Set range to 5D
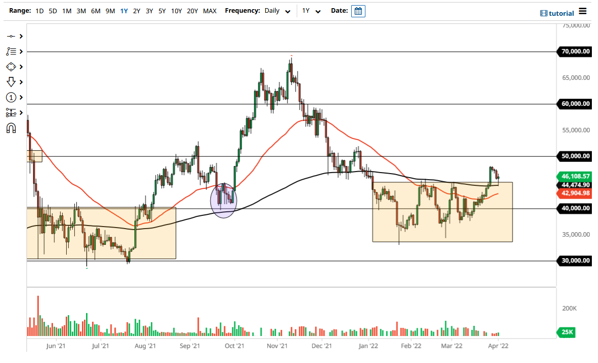 53,11
